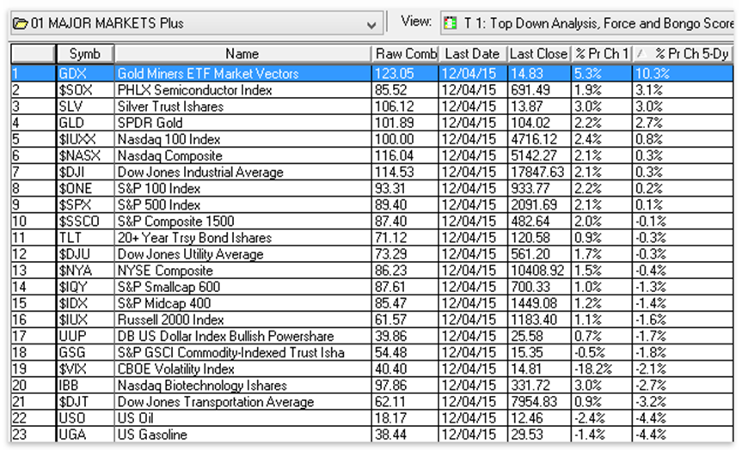Select the $SSCO symbol cell
The image size is (742, 450).
85,222
